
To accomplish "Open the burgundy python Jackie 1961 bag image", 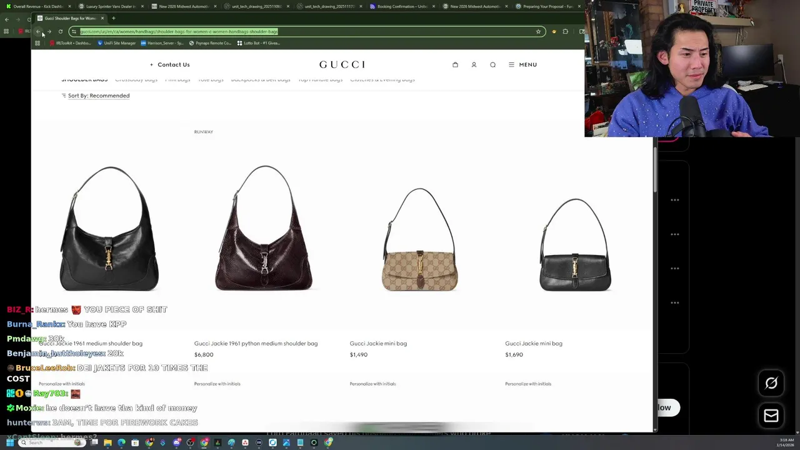I will coord(264,228).
